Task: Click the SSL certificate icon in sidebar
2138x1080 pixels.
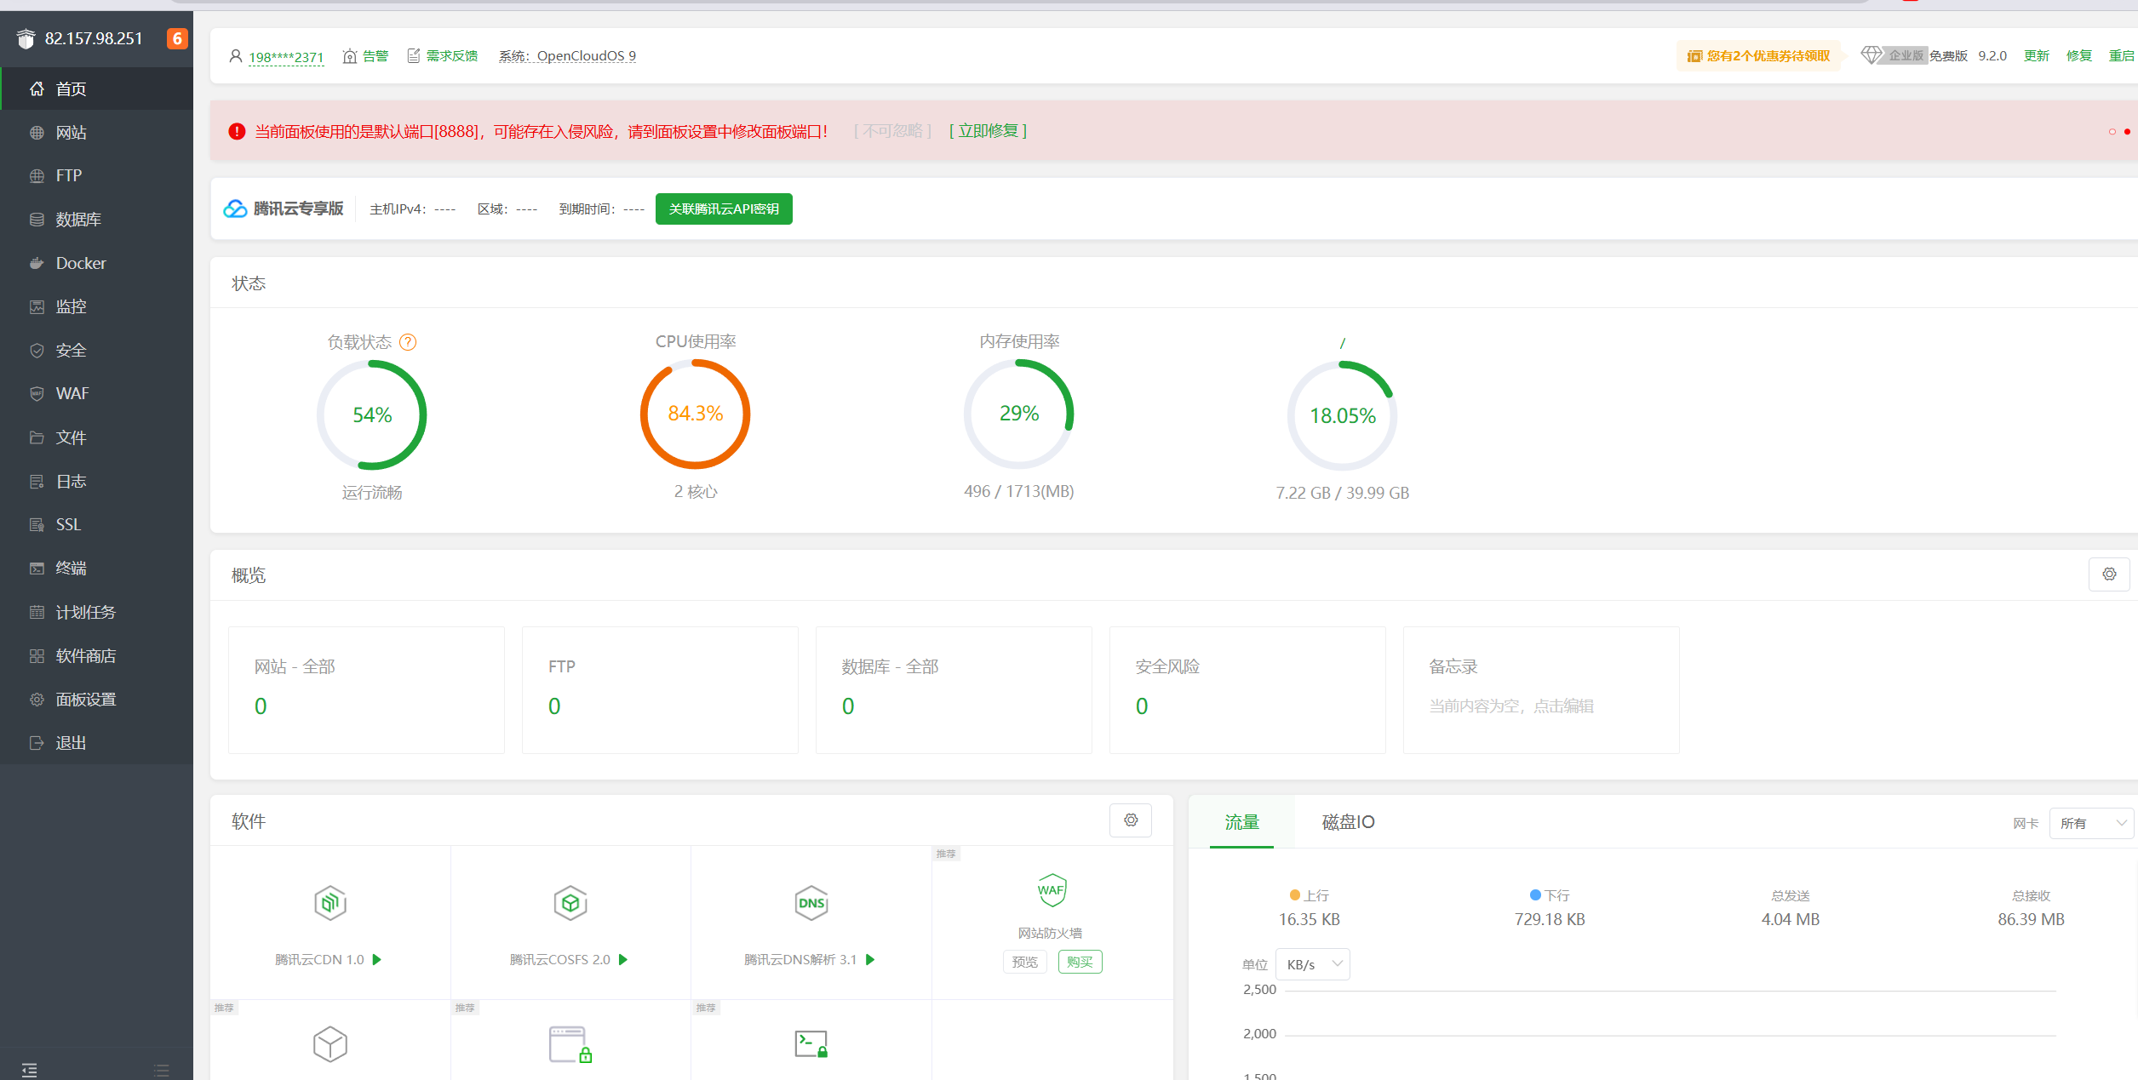Action: (37, 524)
